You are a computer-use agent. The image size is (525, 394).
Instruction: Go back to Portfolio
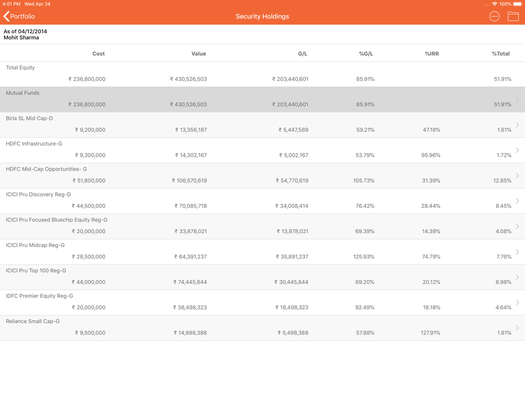(19, 16)
